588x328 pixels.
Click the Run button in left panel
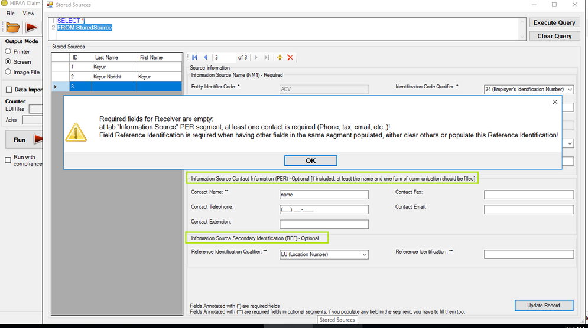click(x=24, y=140)
